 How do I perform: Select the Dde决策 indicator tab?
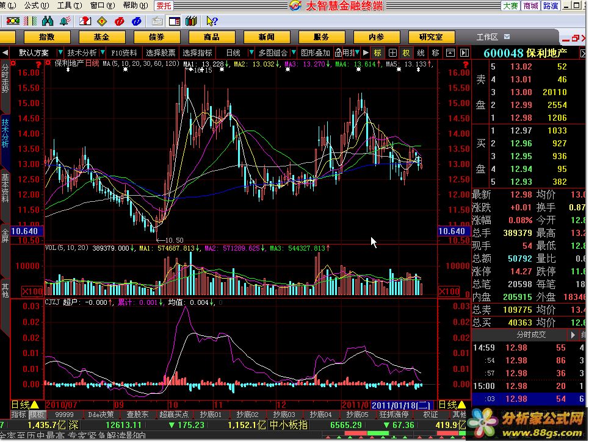101,415
